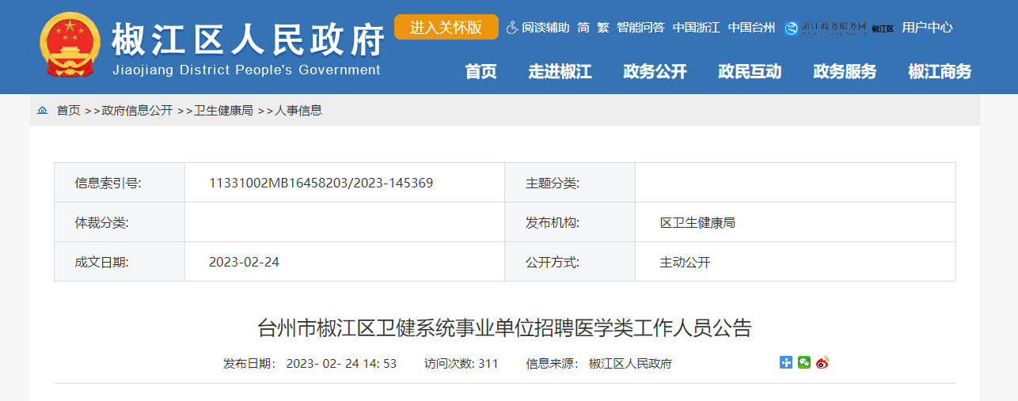Share the article via Weibo icon
Image resolution: width=1018 pixels, height=401 pixels.
point(822,363)
